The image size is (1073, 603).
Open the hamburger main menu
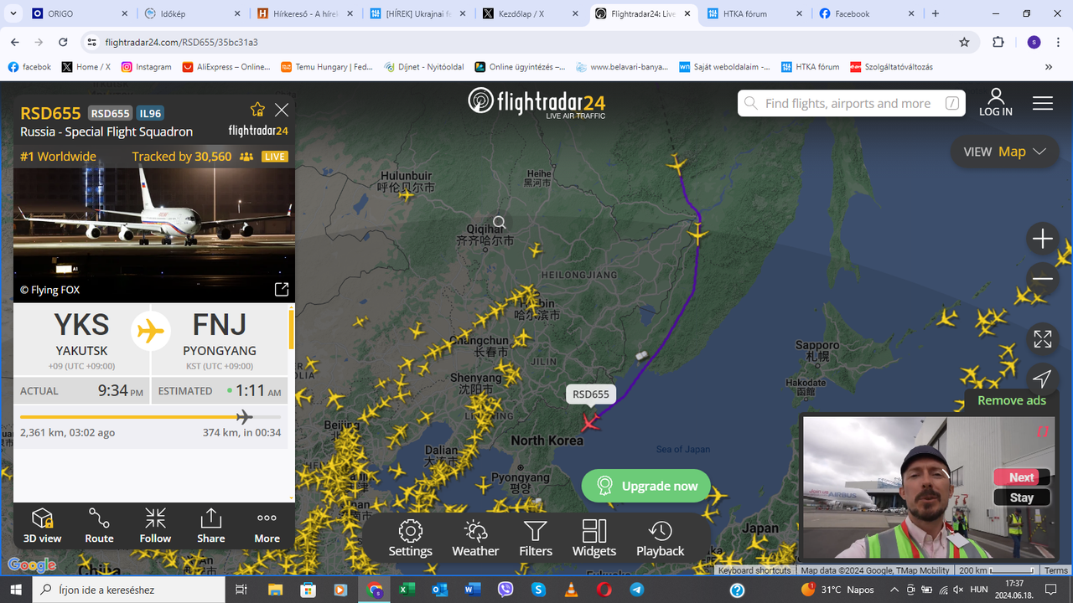pyautogui.click(x=1043, y=103)
